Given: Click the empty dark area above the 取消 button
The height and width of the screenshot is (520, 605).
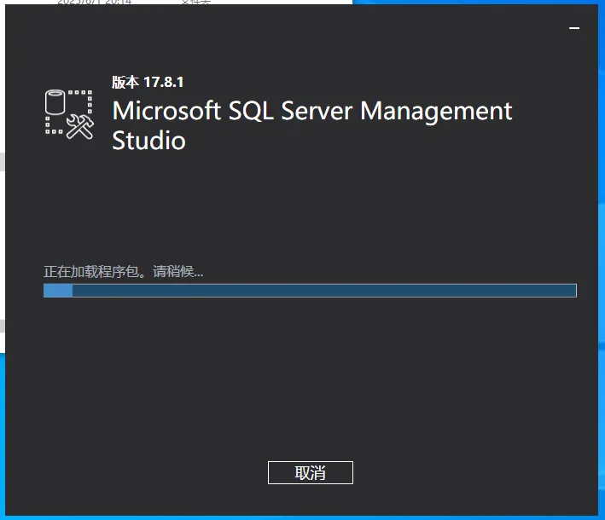Looking at the screenshot, I should pyautogui.click(x=310, y=384).
